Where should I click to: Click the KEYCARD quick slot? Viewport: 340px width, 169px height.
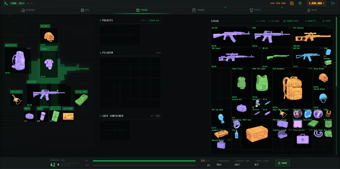(x=68, y=116)
